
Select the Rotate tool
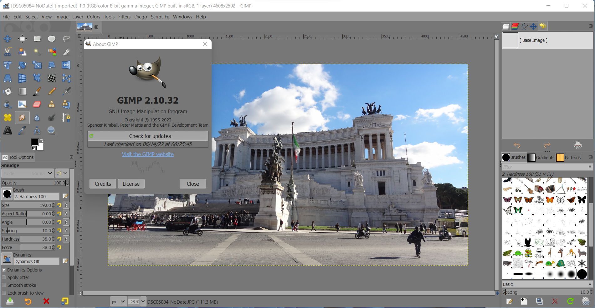[22, 65]
